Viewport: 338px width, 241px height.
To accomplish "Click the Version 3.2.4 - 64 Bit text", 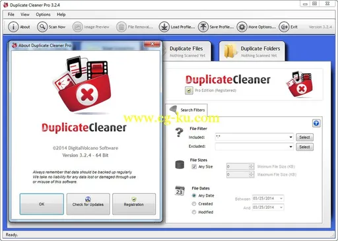I will point(85,155).
